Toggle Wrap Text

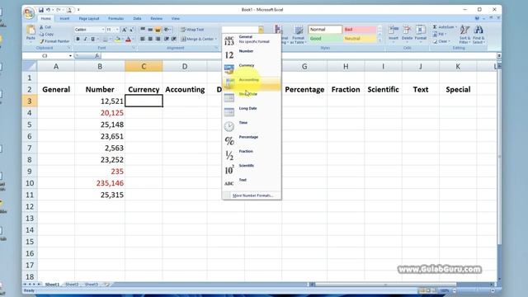coord(192,30)
